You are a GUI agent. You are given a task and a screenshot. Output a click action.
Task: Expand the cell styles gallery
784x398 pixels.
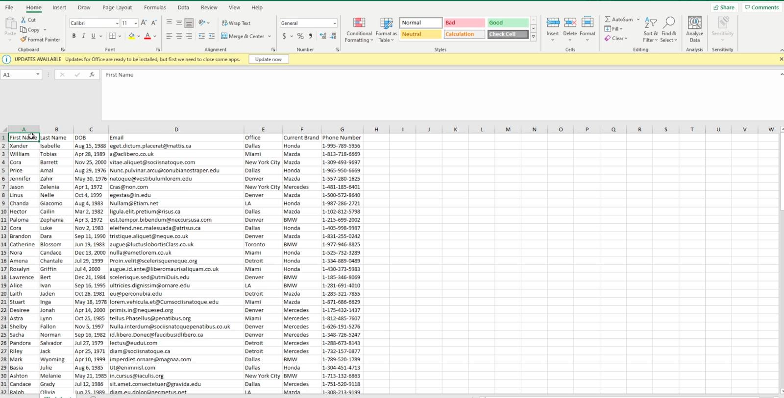coord(534,37)
